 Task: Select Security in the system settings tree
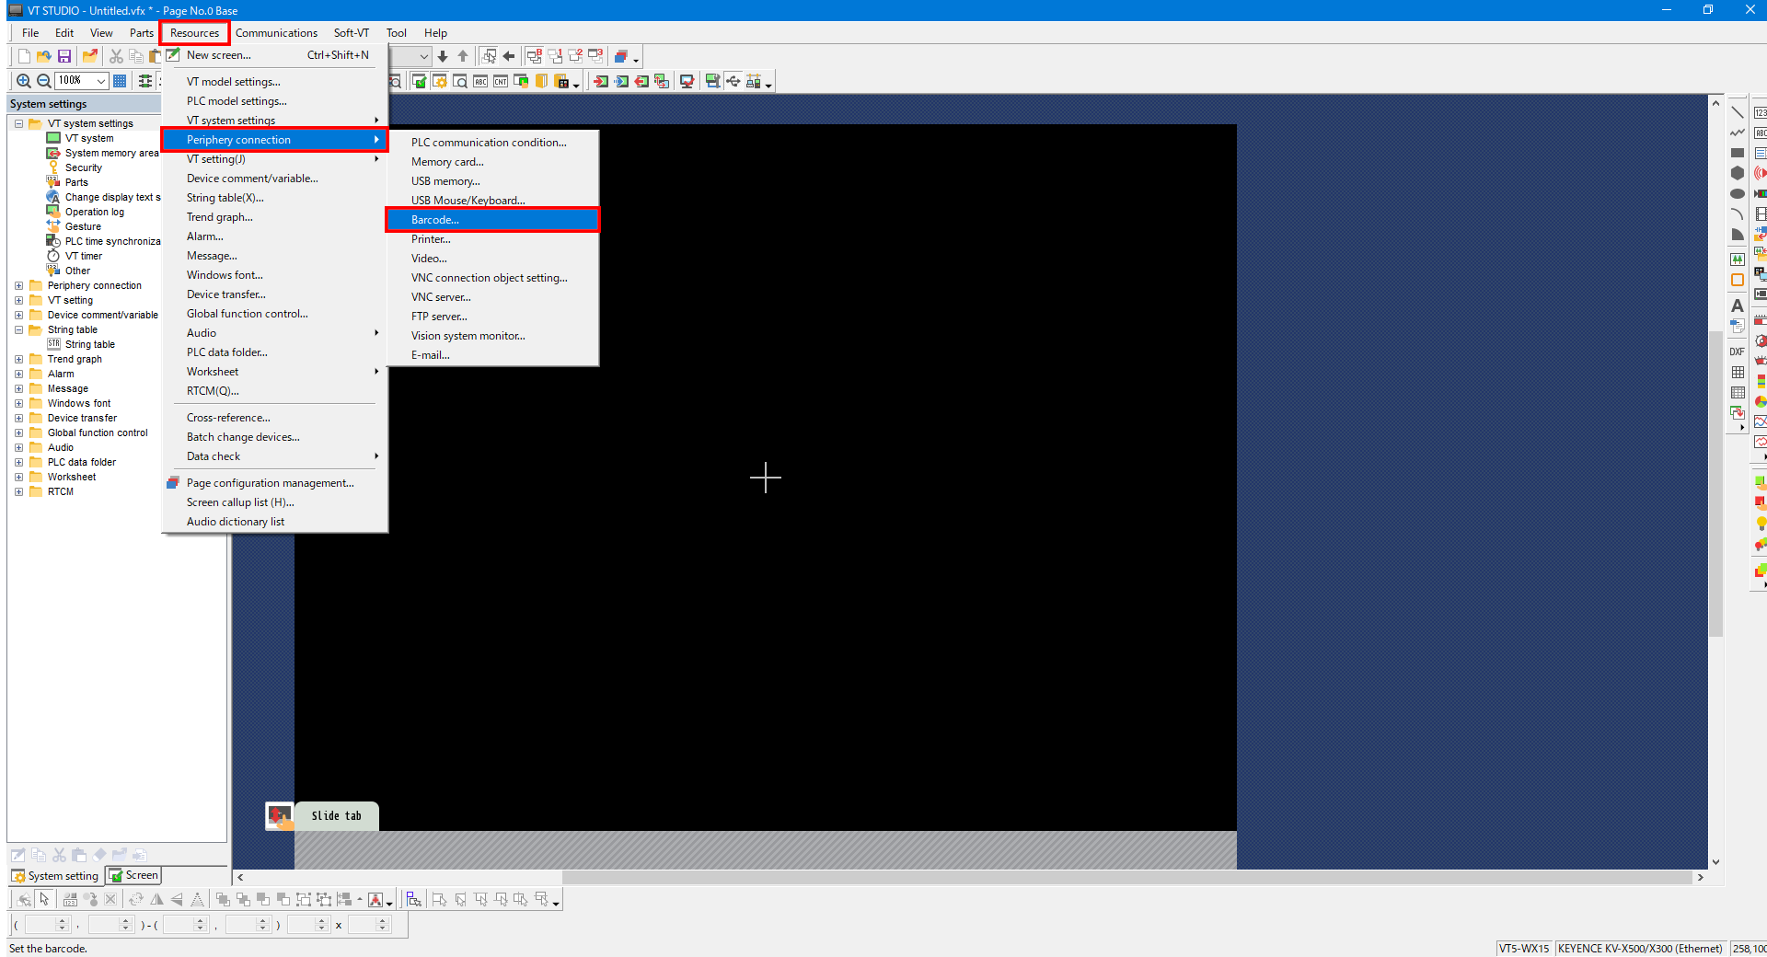coord(83,167)
